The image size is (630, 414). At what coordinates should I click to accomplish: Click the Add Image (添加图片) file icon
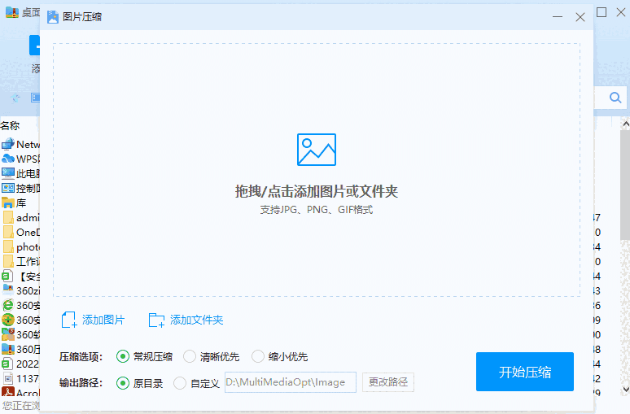pyautogui.click(x=69, y=320)
